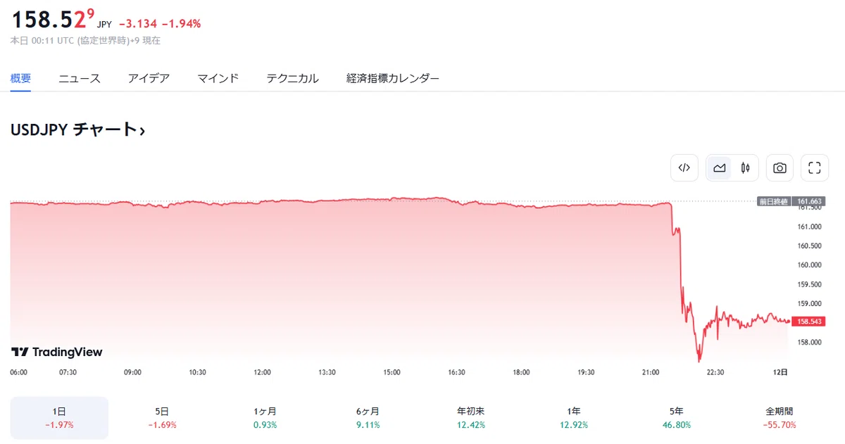The width and height of the screenshot is (845, 444).
Task: Open 経済指標カレンダー tab
Action: coord(393,78)
